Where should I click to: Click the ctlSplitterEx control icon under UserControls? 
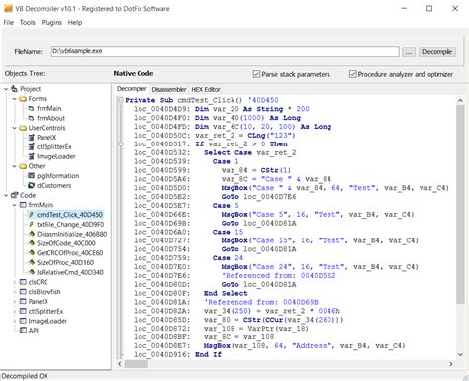point(32,146)
